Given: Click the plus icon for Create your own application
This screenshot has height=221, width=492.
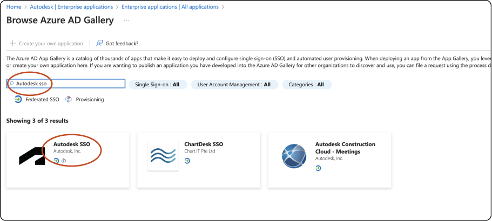Looking at the screenshot, I should (x=12, y=43).
